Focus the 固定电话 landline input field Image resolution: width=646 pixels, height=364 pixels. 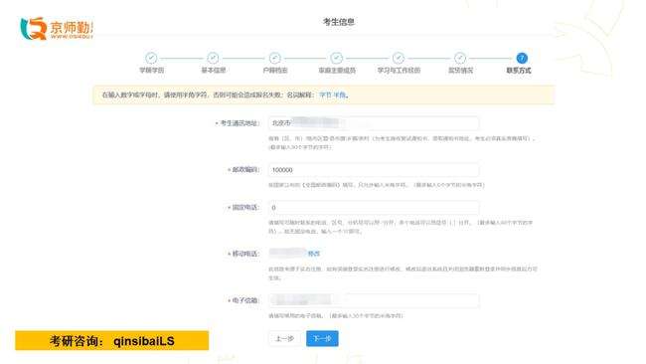(x=374, y=207)
